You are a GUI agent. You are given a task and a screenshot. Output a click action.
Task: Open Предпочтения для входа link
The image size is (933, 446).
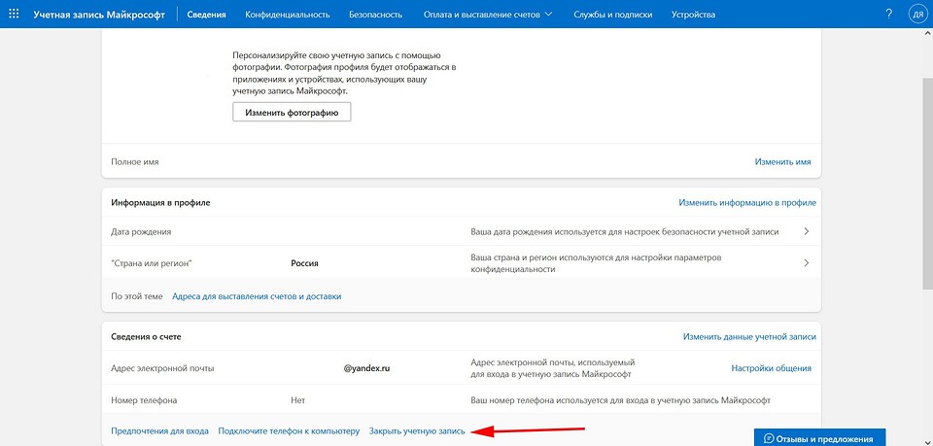159,431
